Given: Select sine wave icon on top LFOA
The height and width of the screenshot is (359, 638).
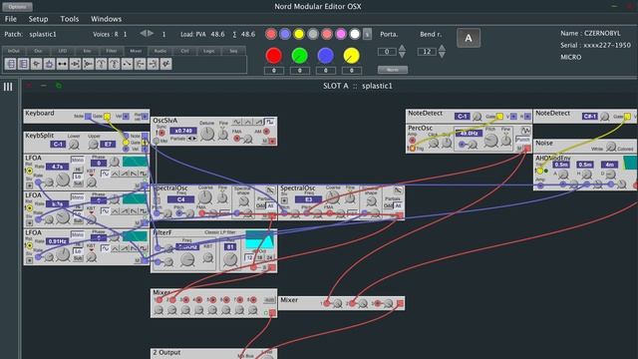Looking at the screenshot, I should [x=105, y=174].
